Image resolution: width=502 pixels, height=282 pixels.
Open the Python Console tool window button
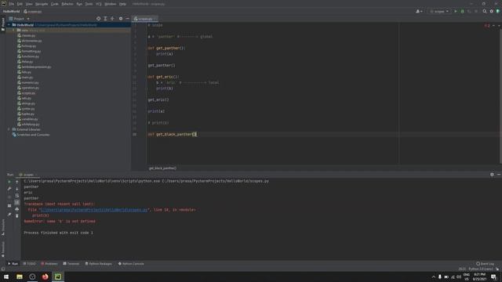[131, 264]
